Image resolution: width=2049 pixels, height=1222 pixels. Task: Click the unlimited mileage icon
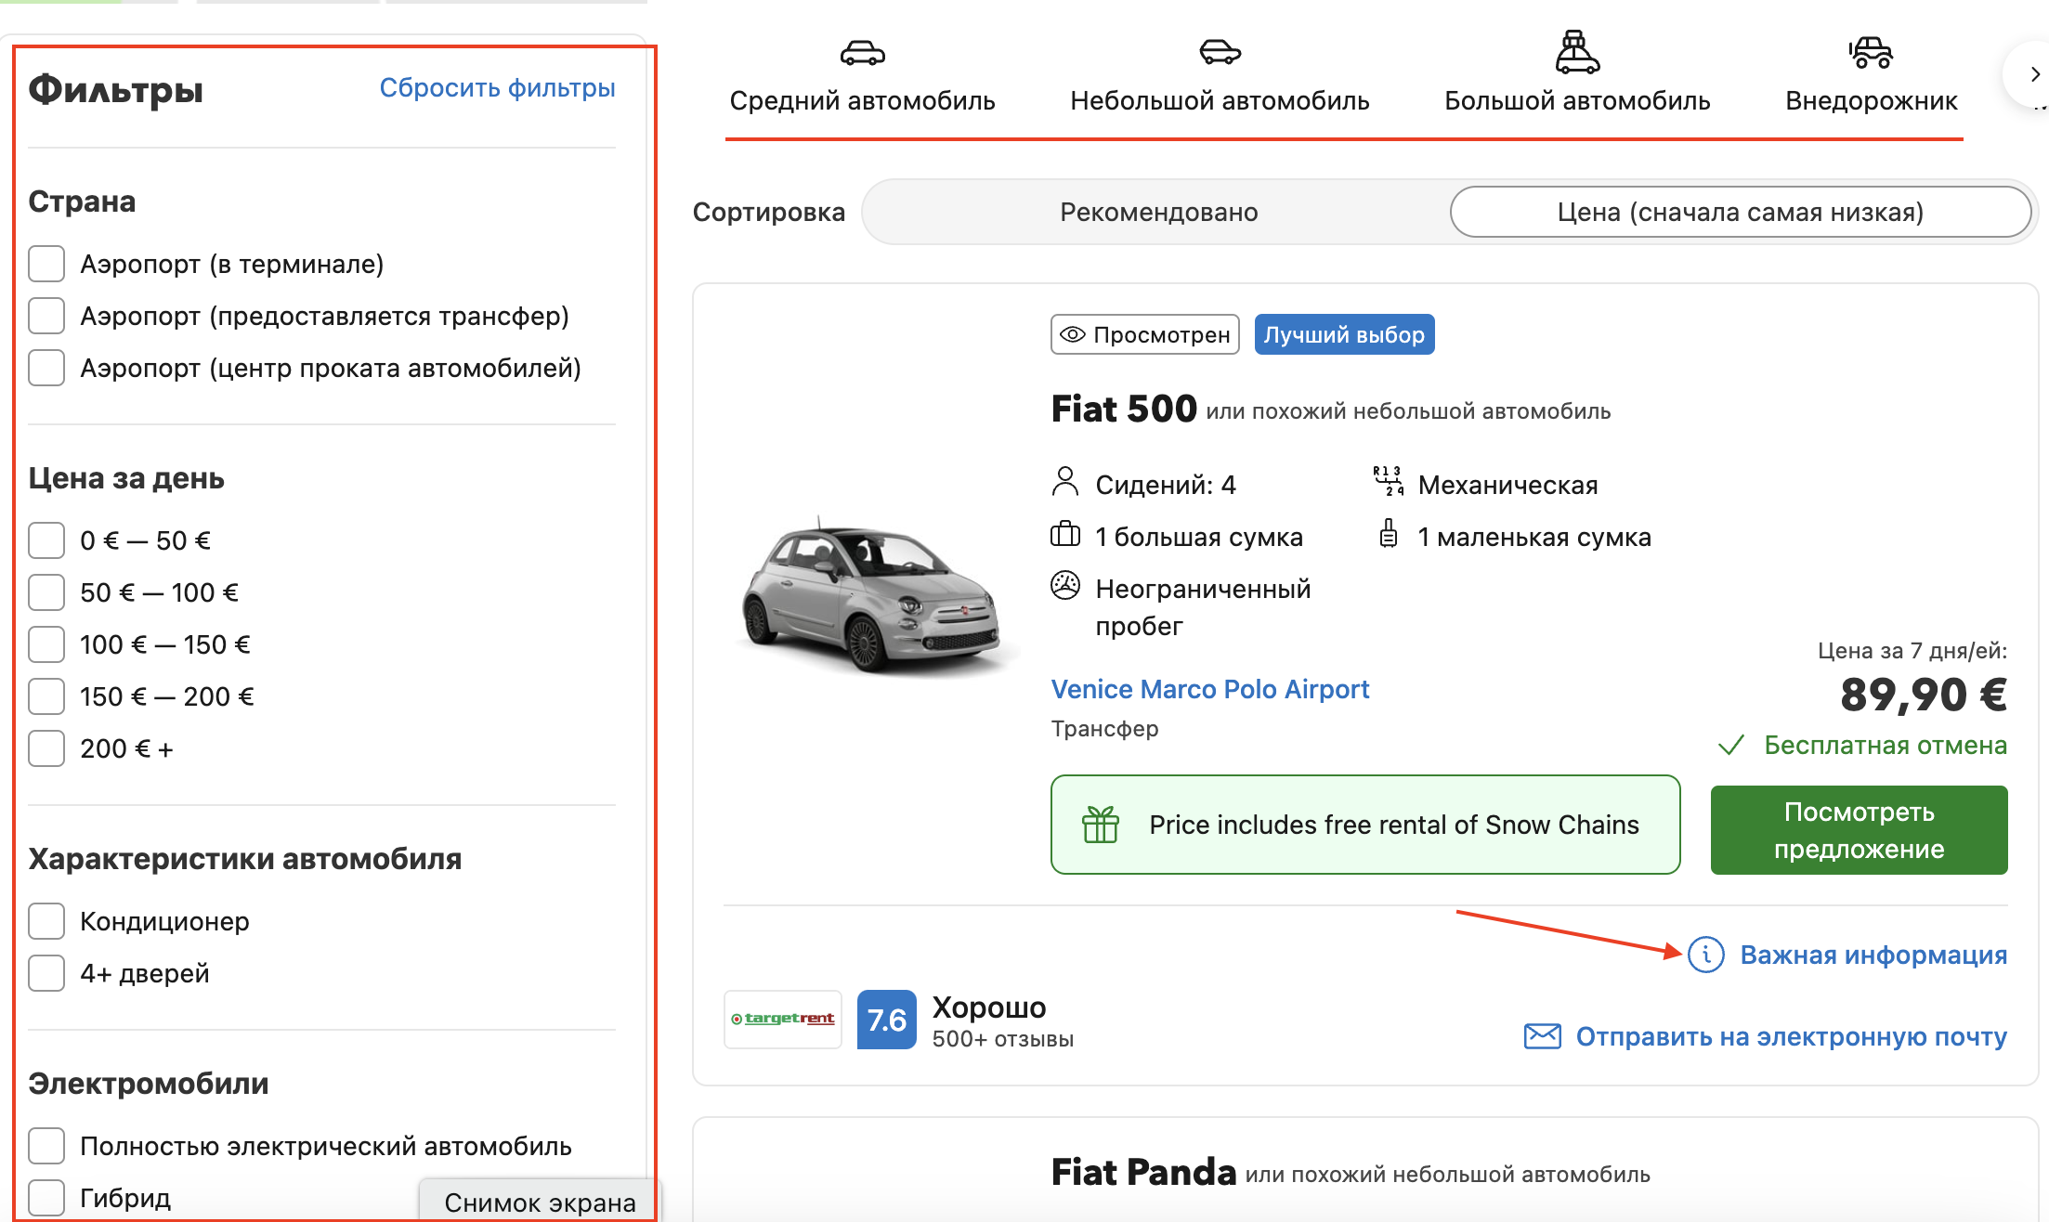click(x=1065, y=586)
